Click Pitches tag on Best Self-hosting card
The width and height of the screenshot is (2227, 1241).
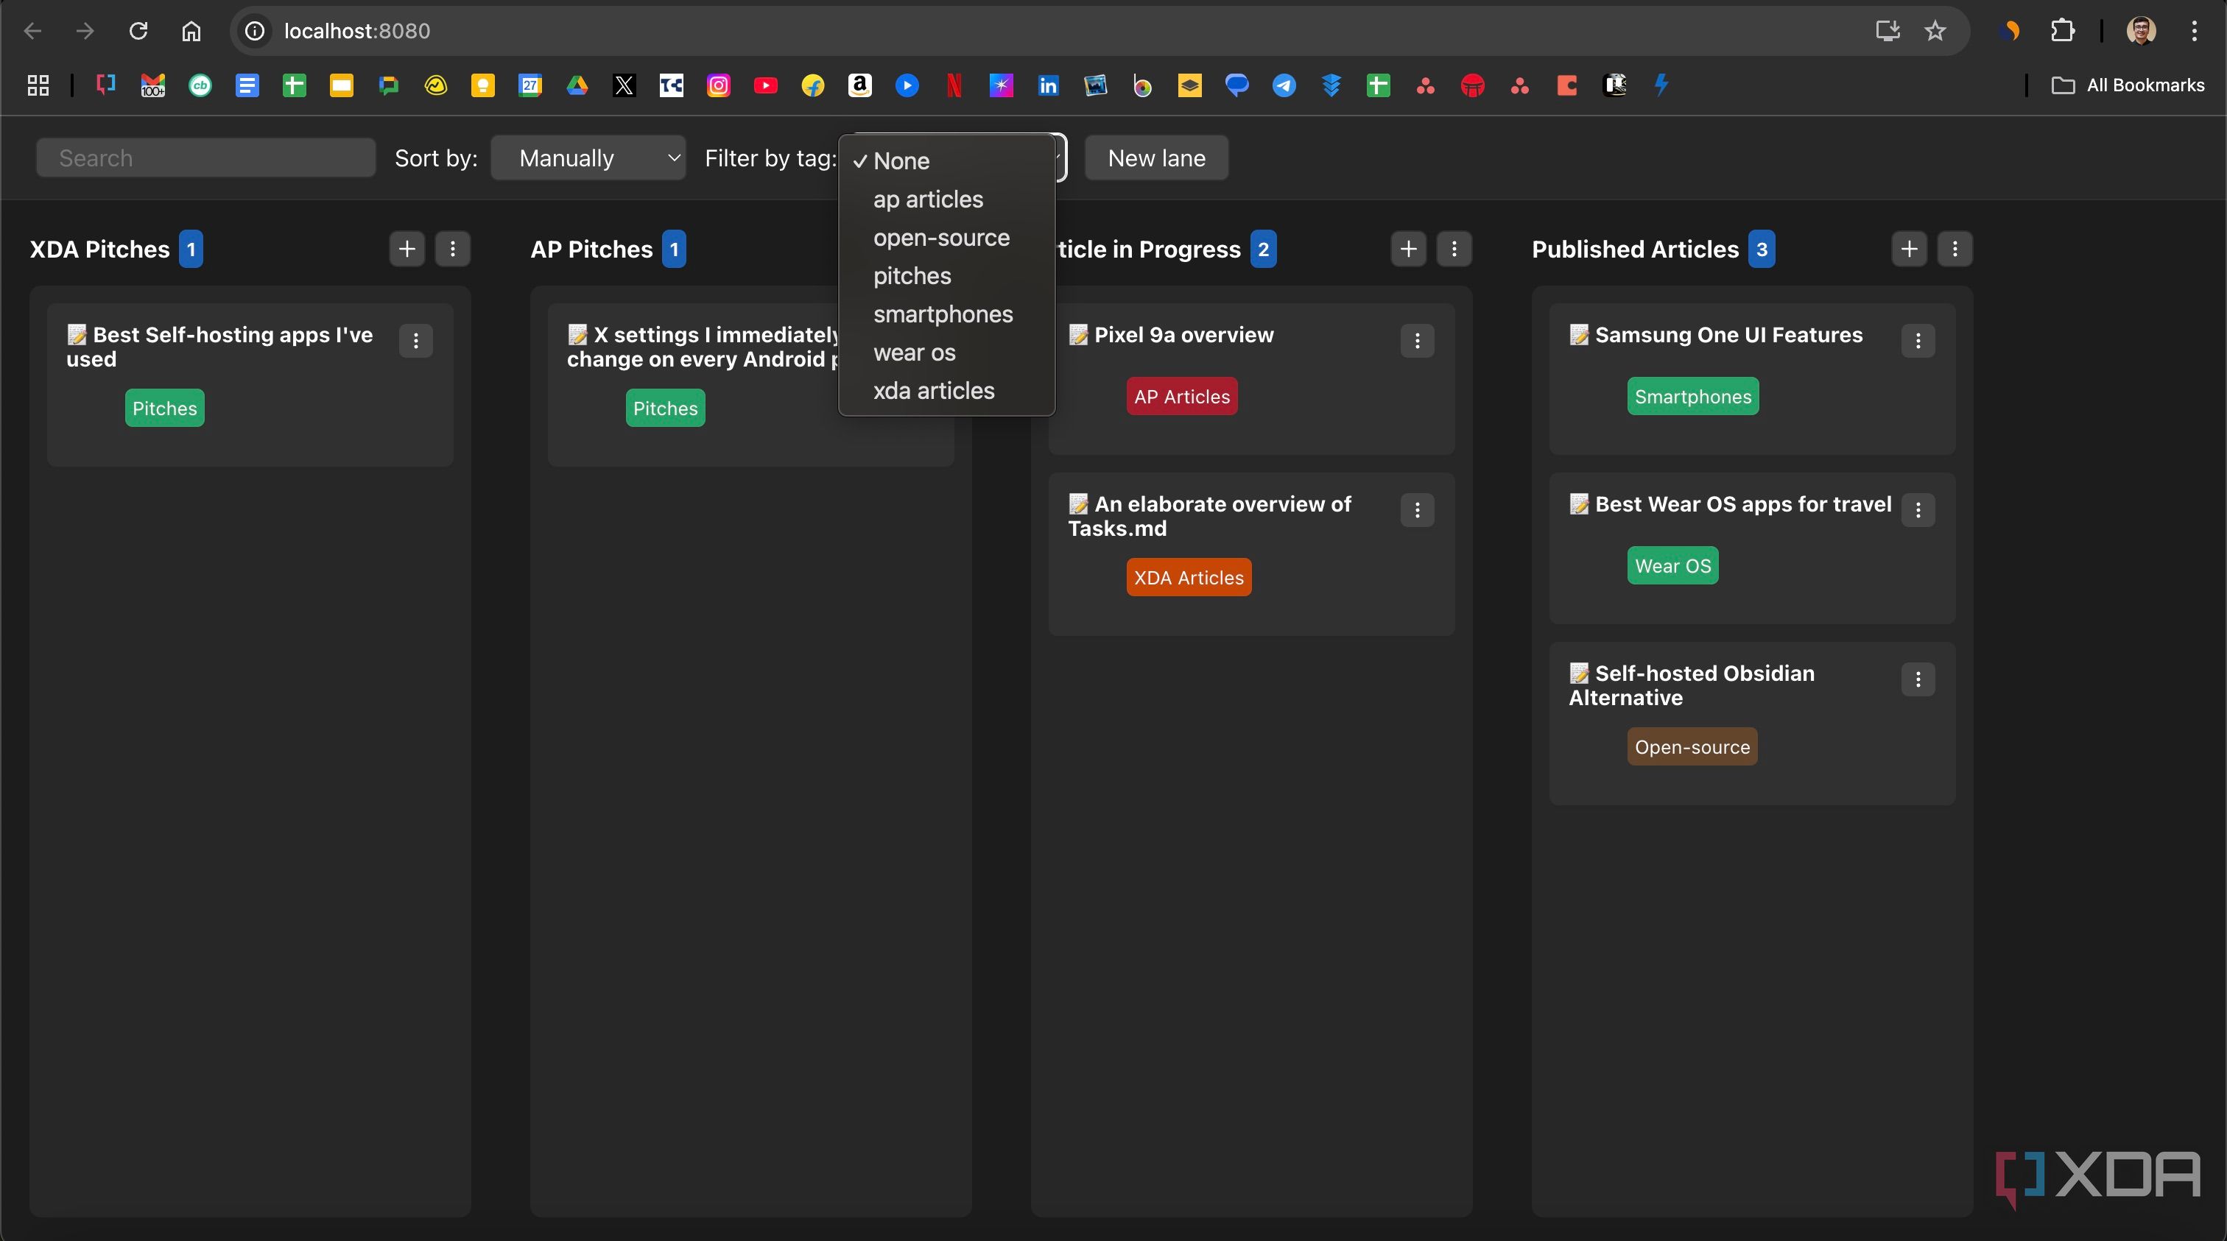pyautogui.click(x=164, y=408)
